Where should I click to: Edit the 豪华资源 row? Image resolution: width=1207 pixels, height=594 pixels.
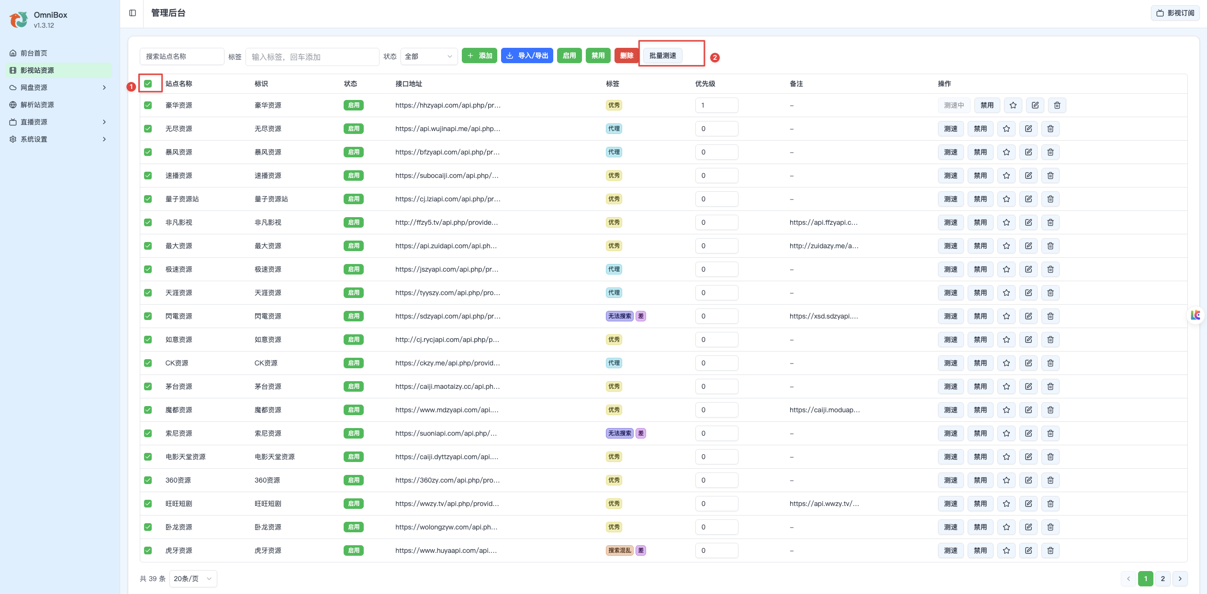point(1035,105)
